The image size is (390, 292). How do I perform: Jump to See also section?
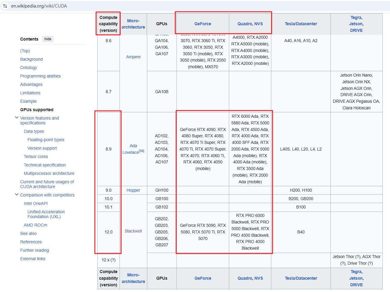point(28,233)
